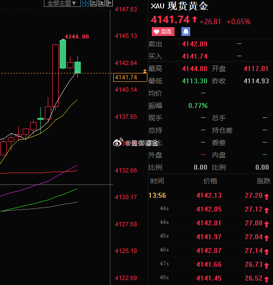Click the +26.81 price change value
This screenshot has width=273, height=285.
210,22
